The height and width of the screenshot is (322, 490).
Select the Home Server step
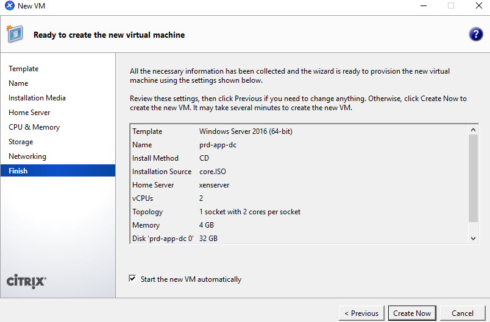pyautogui.click(x=29, y=113)
